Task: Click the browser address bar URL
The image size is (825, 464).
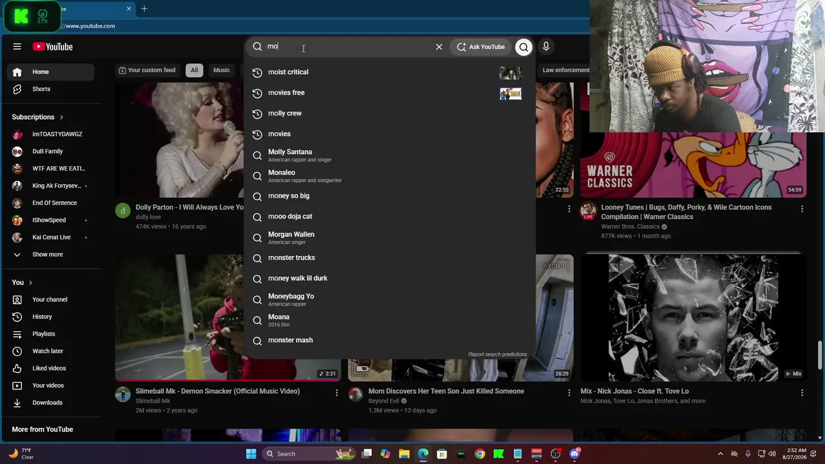Action: click(90, 26)
